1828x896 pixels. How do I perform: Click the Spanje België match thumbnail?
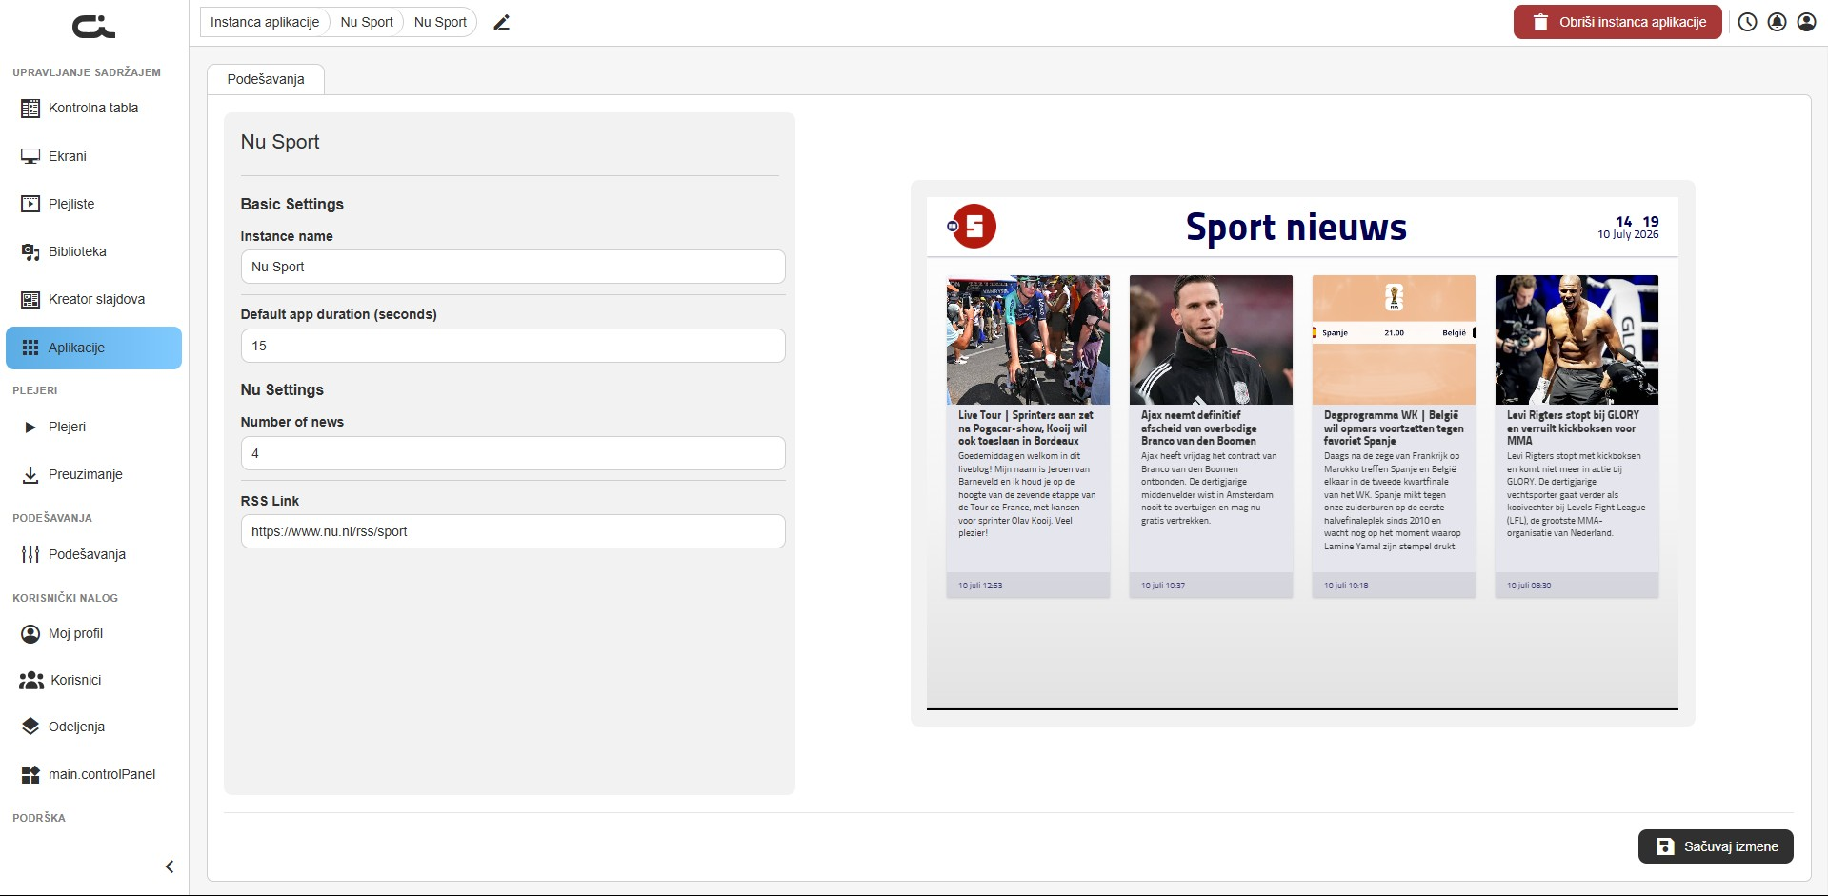(1394, 340)
